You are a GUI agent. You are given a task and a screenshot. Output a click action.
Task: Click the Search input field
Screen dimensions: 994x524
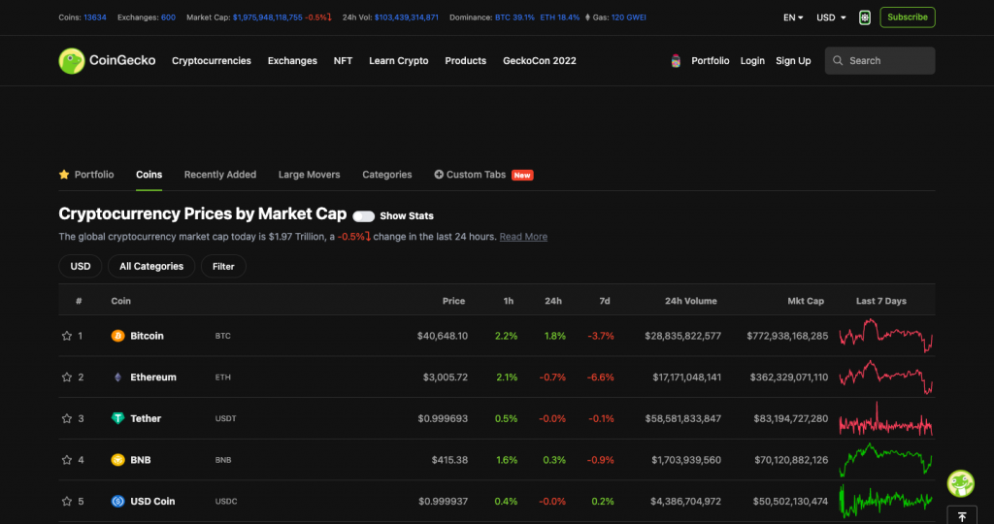(879, 61)
